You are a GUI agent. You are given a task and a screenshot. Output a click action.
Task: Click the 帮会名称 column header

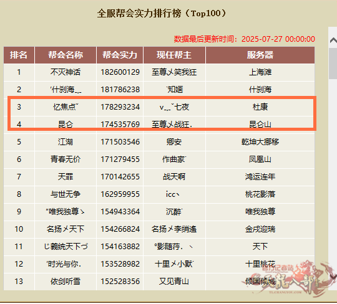pos(66,55)
